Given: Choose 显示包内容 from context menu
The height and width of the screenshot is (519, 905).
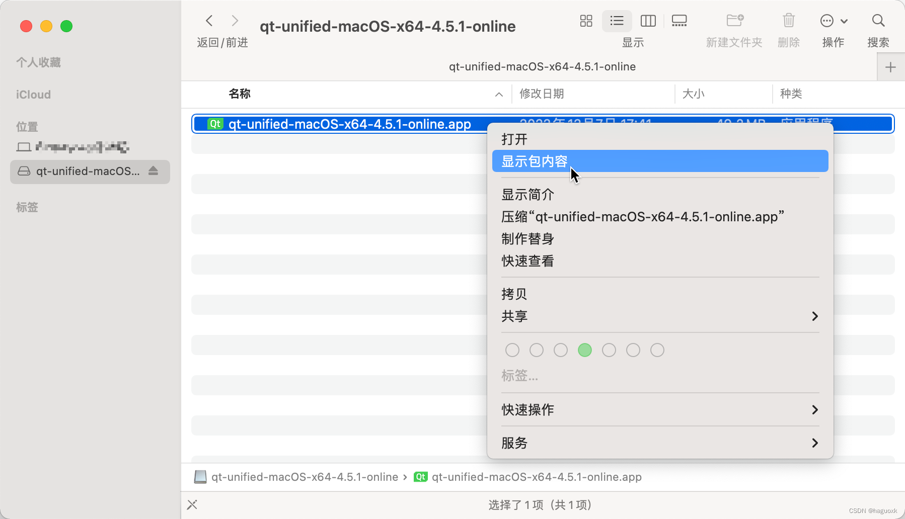Looking at the screenshot, I should click(660, 161).
